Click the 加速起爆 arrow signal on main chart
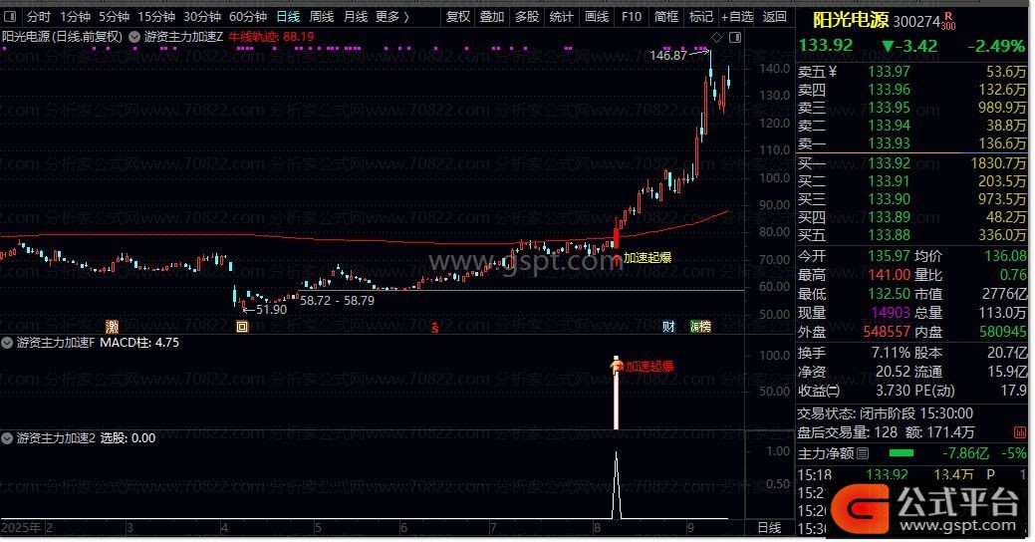 [x=617, y=259]
